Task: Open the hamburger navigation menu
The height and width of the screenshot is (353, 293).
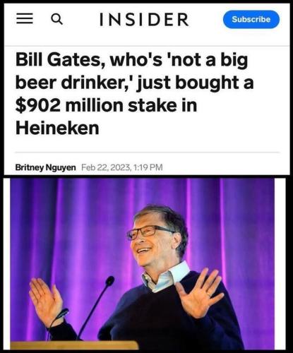Action: [25, 18]
